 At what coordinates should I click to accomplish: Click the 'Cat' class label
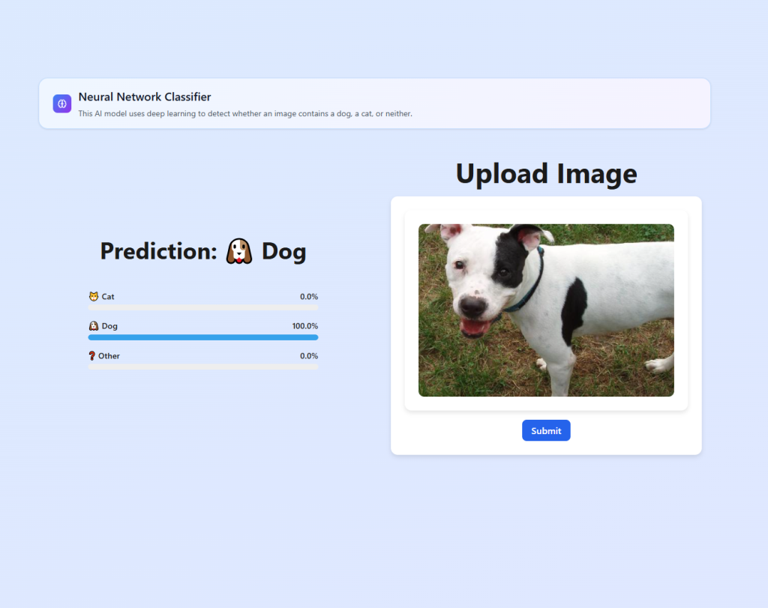108,297
